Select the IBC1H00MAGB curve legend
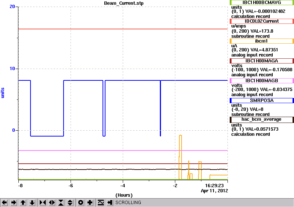This screenshot has width=294, height=207. [262, 81]
